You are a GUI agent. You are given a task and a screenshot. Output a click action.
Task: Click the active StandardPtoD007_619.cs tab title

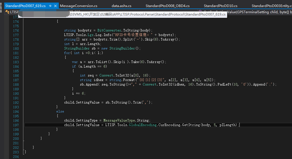pyautogui.click(x=25, y=6)
